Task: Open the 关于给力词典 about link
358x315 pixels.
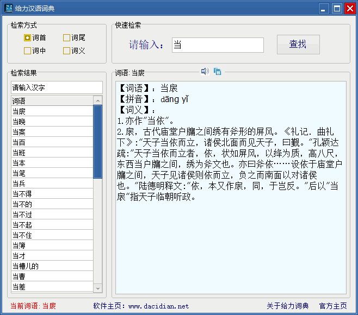Action: [288, 306]
